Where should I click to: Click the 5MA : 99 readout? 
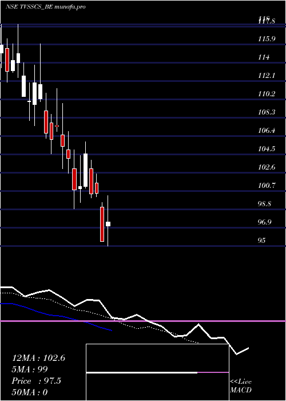(30, 369)
